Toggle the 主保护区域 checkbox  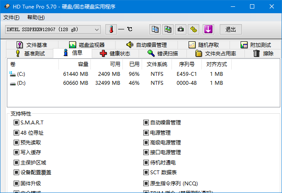[x=16, y=163]
